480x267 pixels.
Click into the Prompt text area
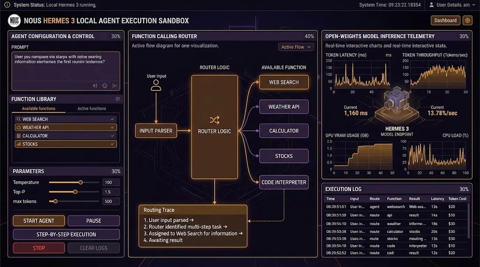(x=66, y=71)
